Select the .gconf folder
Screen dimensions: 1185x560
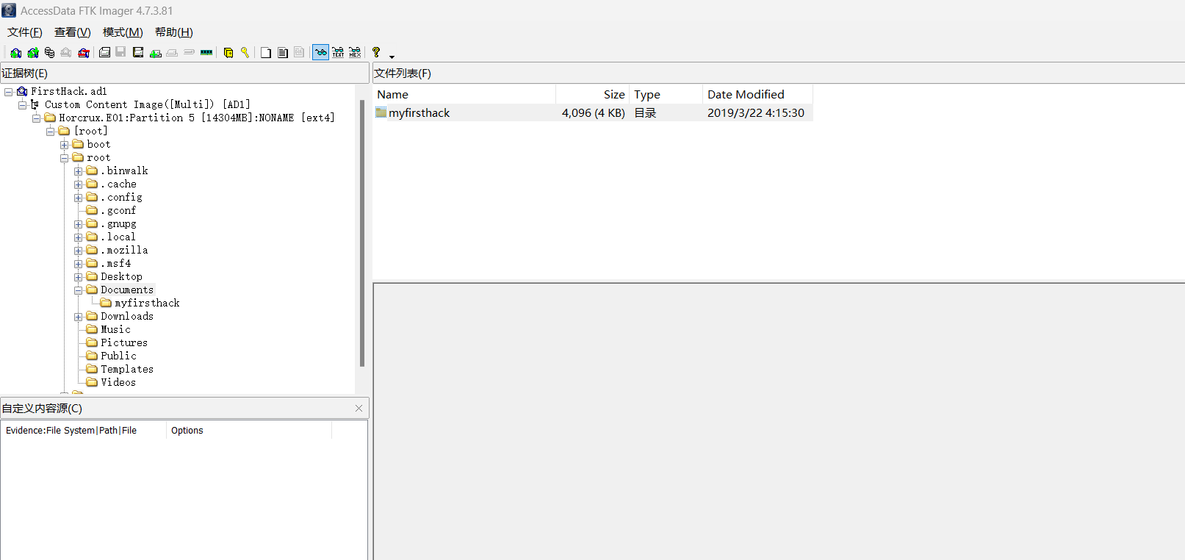tap(119, 210)
